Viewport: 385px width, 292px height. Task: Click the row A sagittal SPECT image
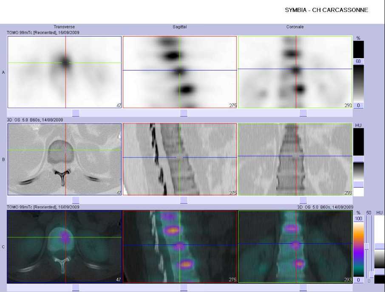click(x=180, y=72)
